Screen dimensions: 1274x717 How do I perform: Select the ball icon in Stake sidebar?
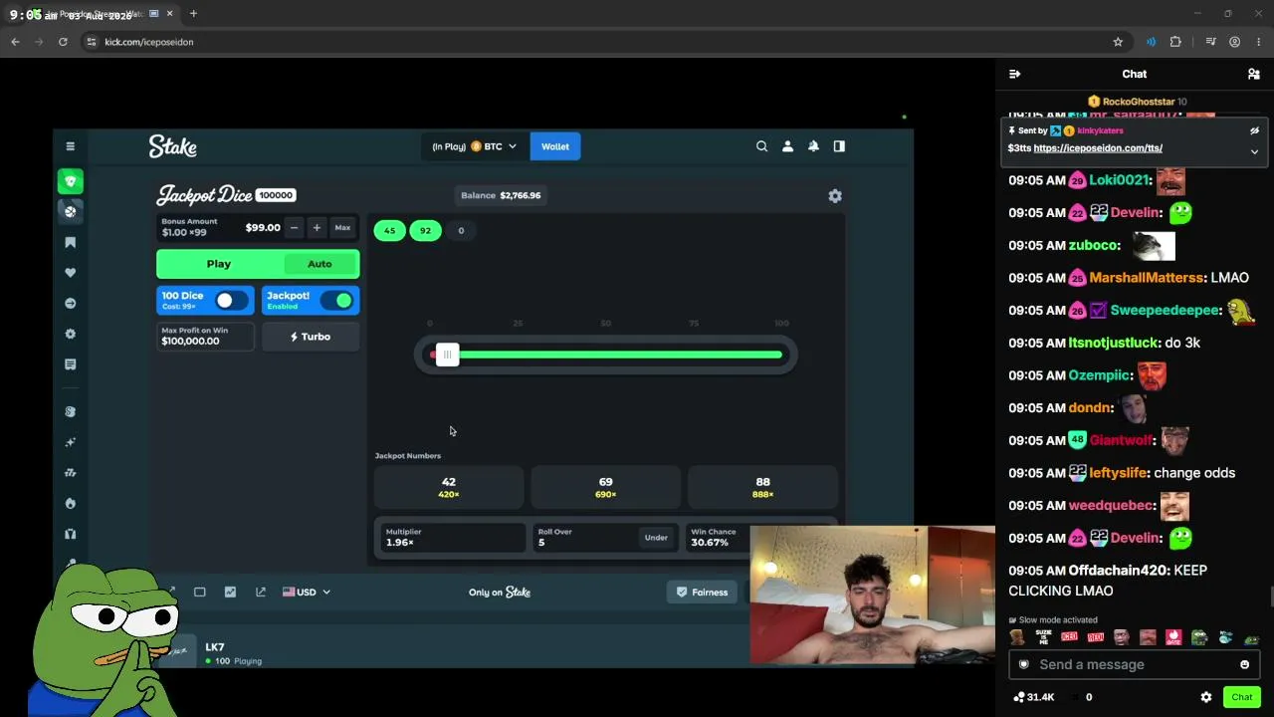point(70,211)
